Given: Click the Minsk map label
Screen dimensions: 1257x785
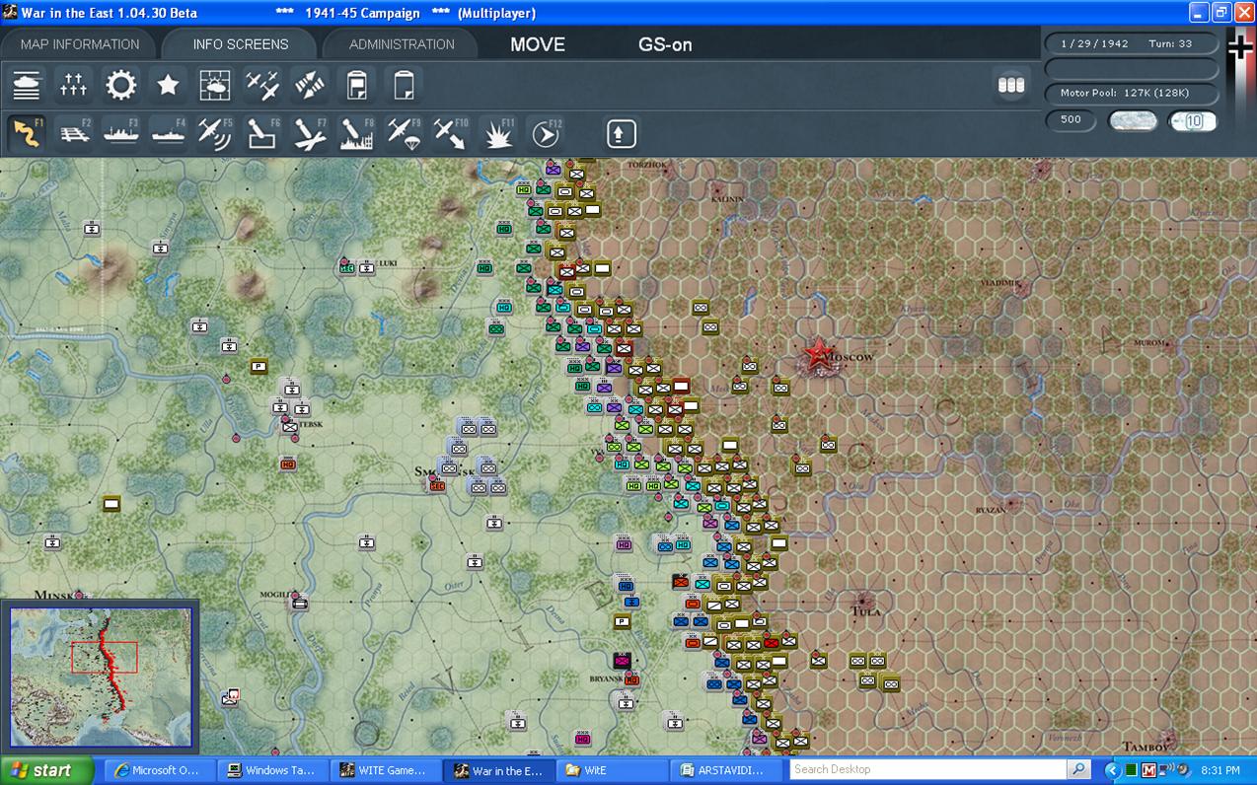Looking at the screenshot, I should tap(52, 596).
